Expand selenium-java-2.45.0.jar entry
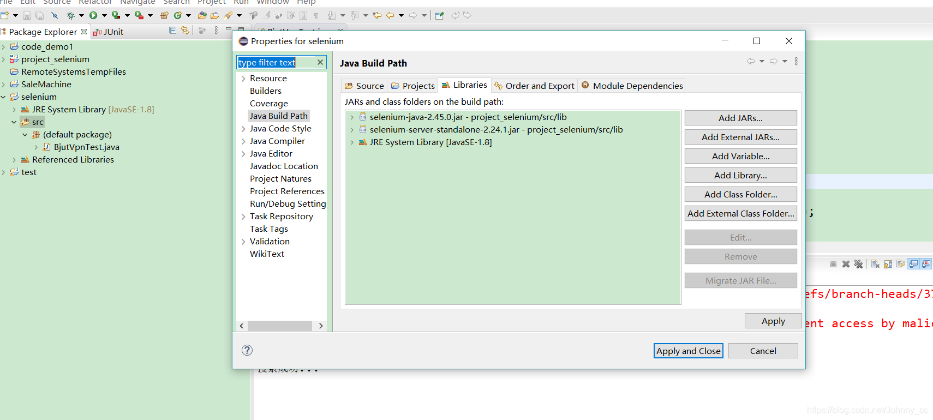 352,117
